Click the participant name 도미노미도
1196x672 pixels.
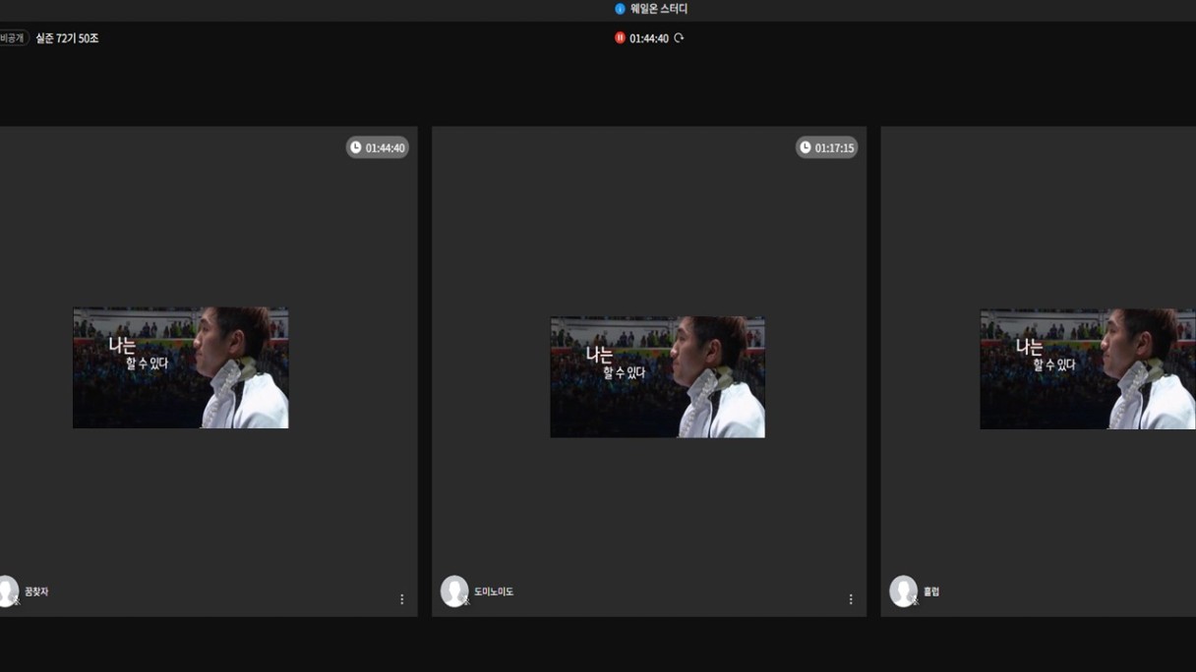(x=494, y=591)
